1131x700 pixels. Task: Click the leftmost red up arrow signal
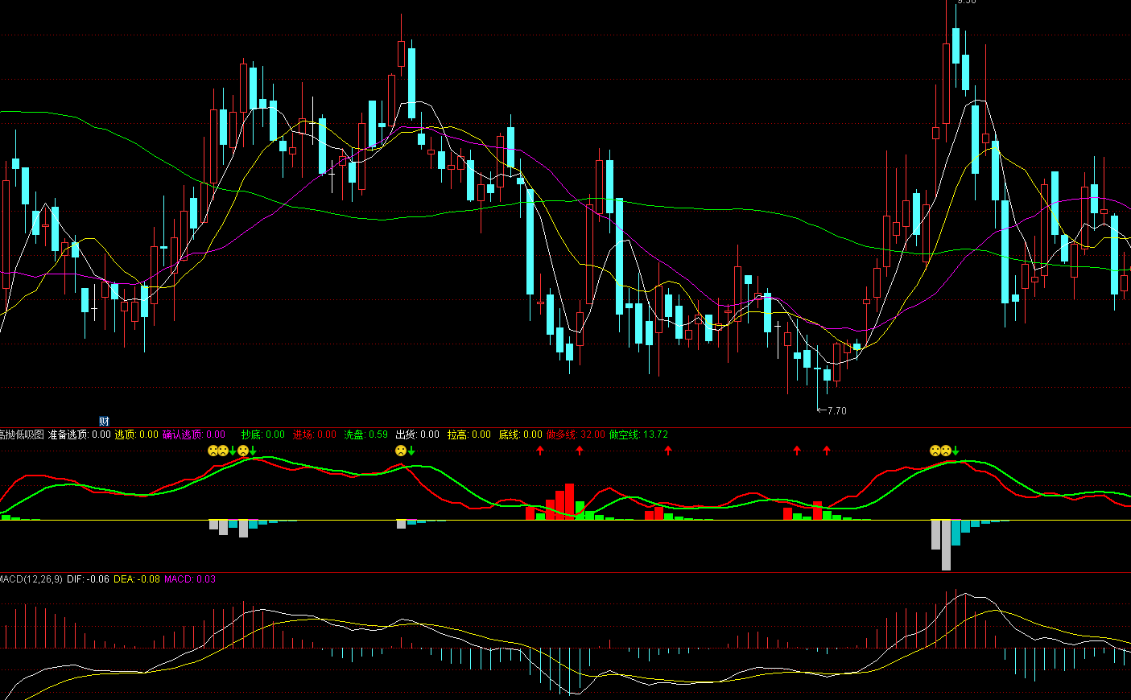coord(540,451)
